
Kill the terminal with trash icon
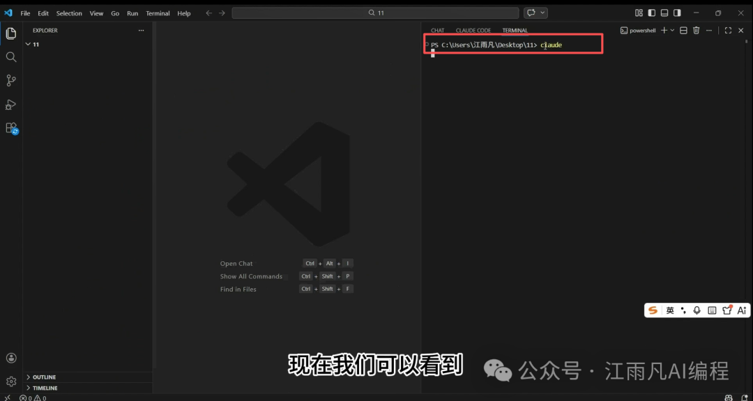696,30
